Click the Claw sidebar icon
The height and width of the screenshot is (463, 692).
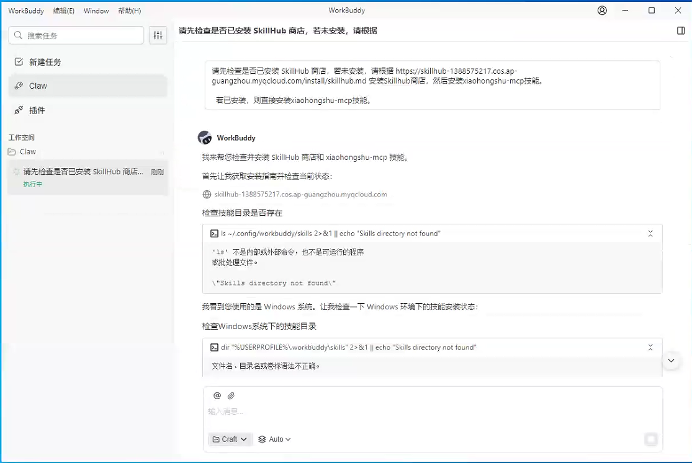(x=19, y=86)
